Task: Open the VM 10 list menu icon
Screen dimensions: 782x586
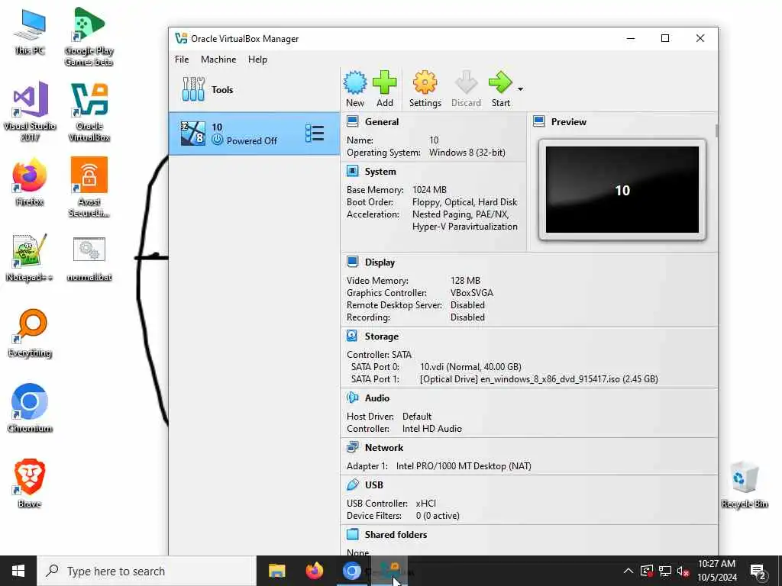Action: pyautogui.click(x=314, y=134)
